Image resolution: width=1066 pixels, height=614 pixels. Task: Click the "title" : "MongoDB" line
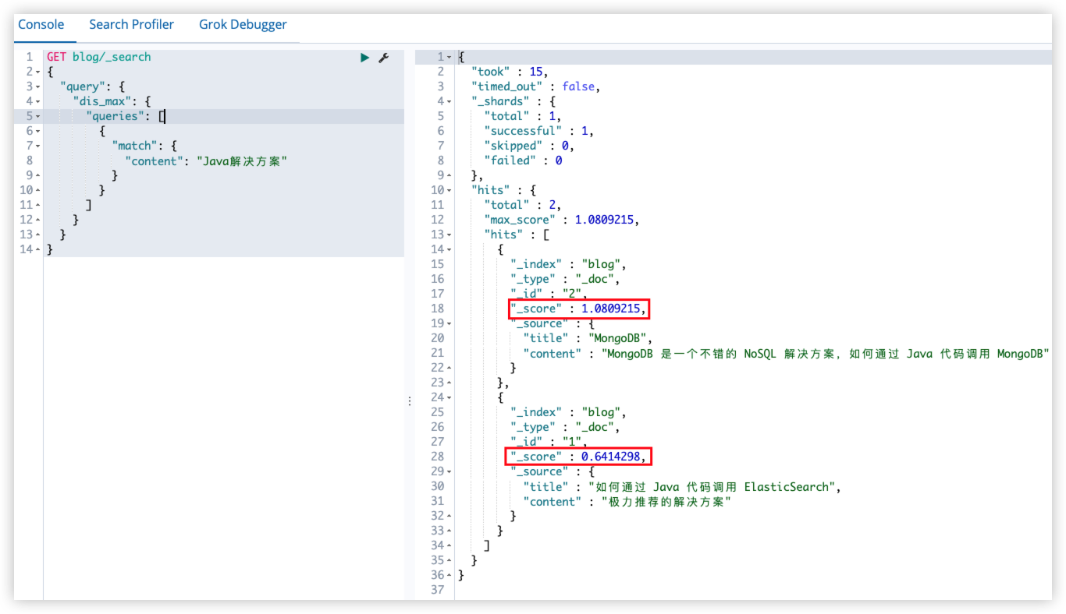coord(588,338)
